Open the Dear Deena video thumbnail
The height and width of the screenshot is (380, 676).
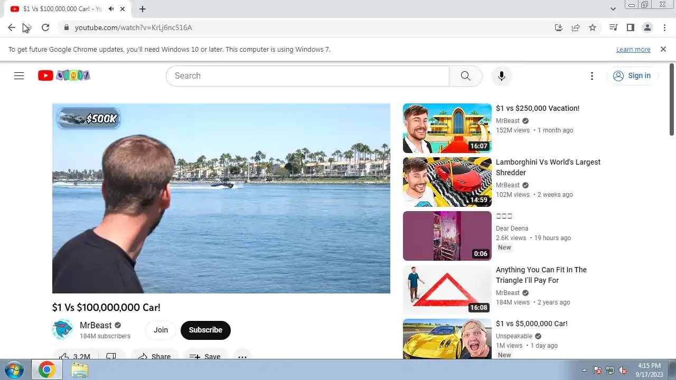coord(447,236)
